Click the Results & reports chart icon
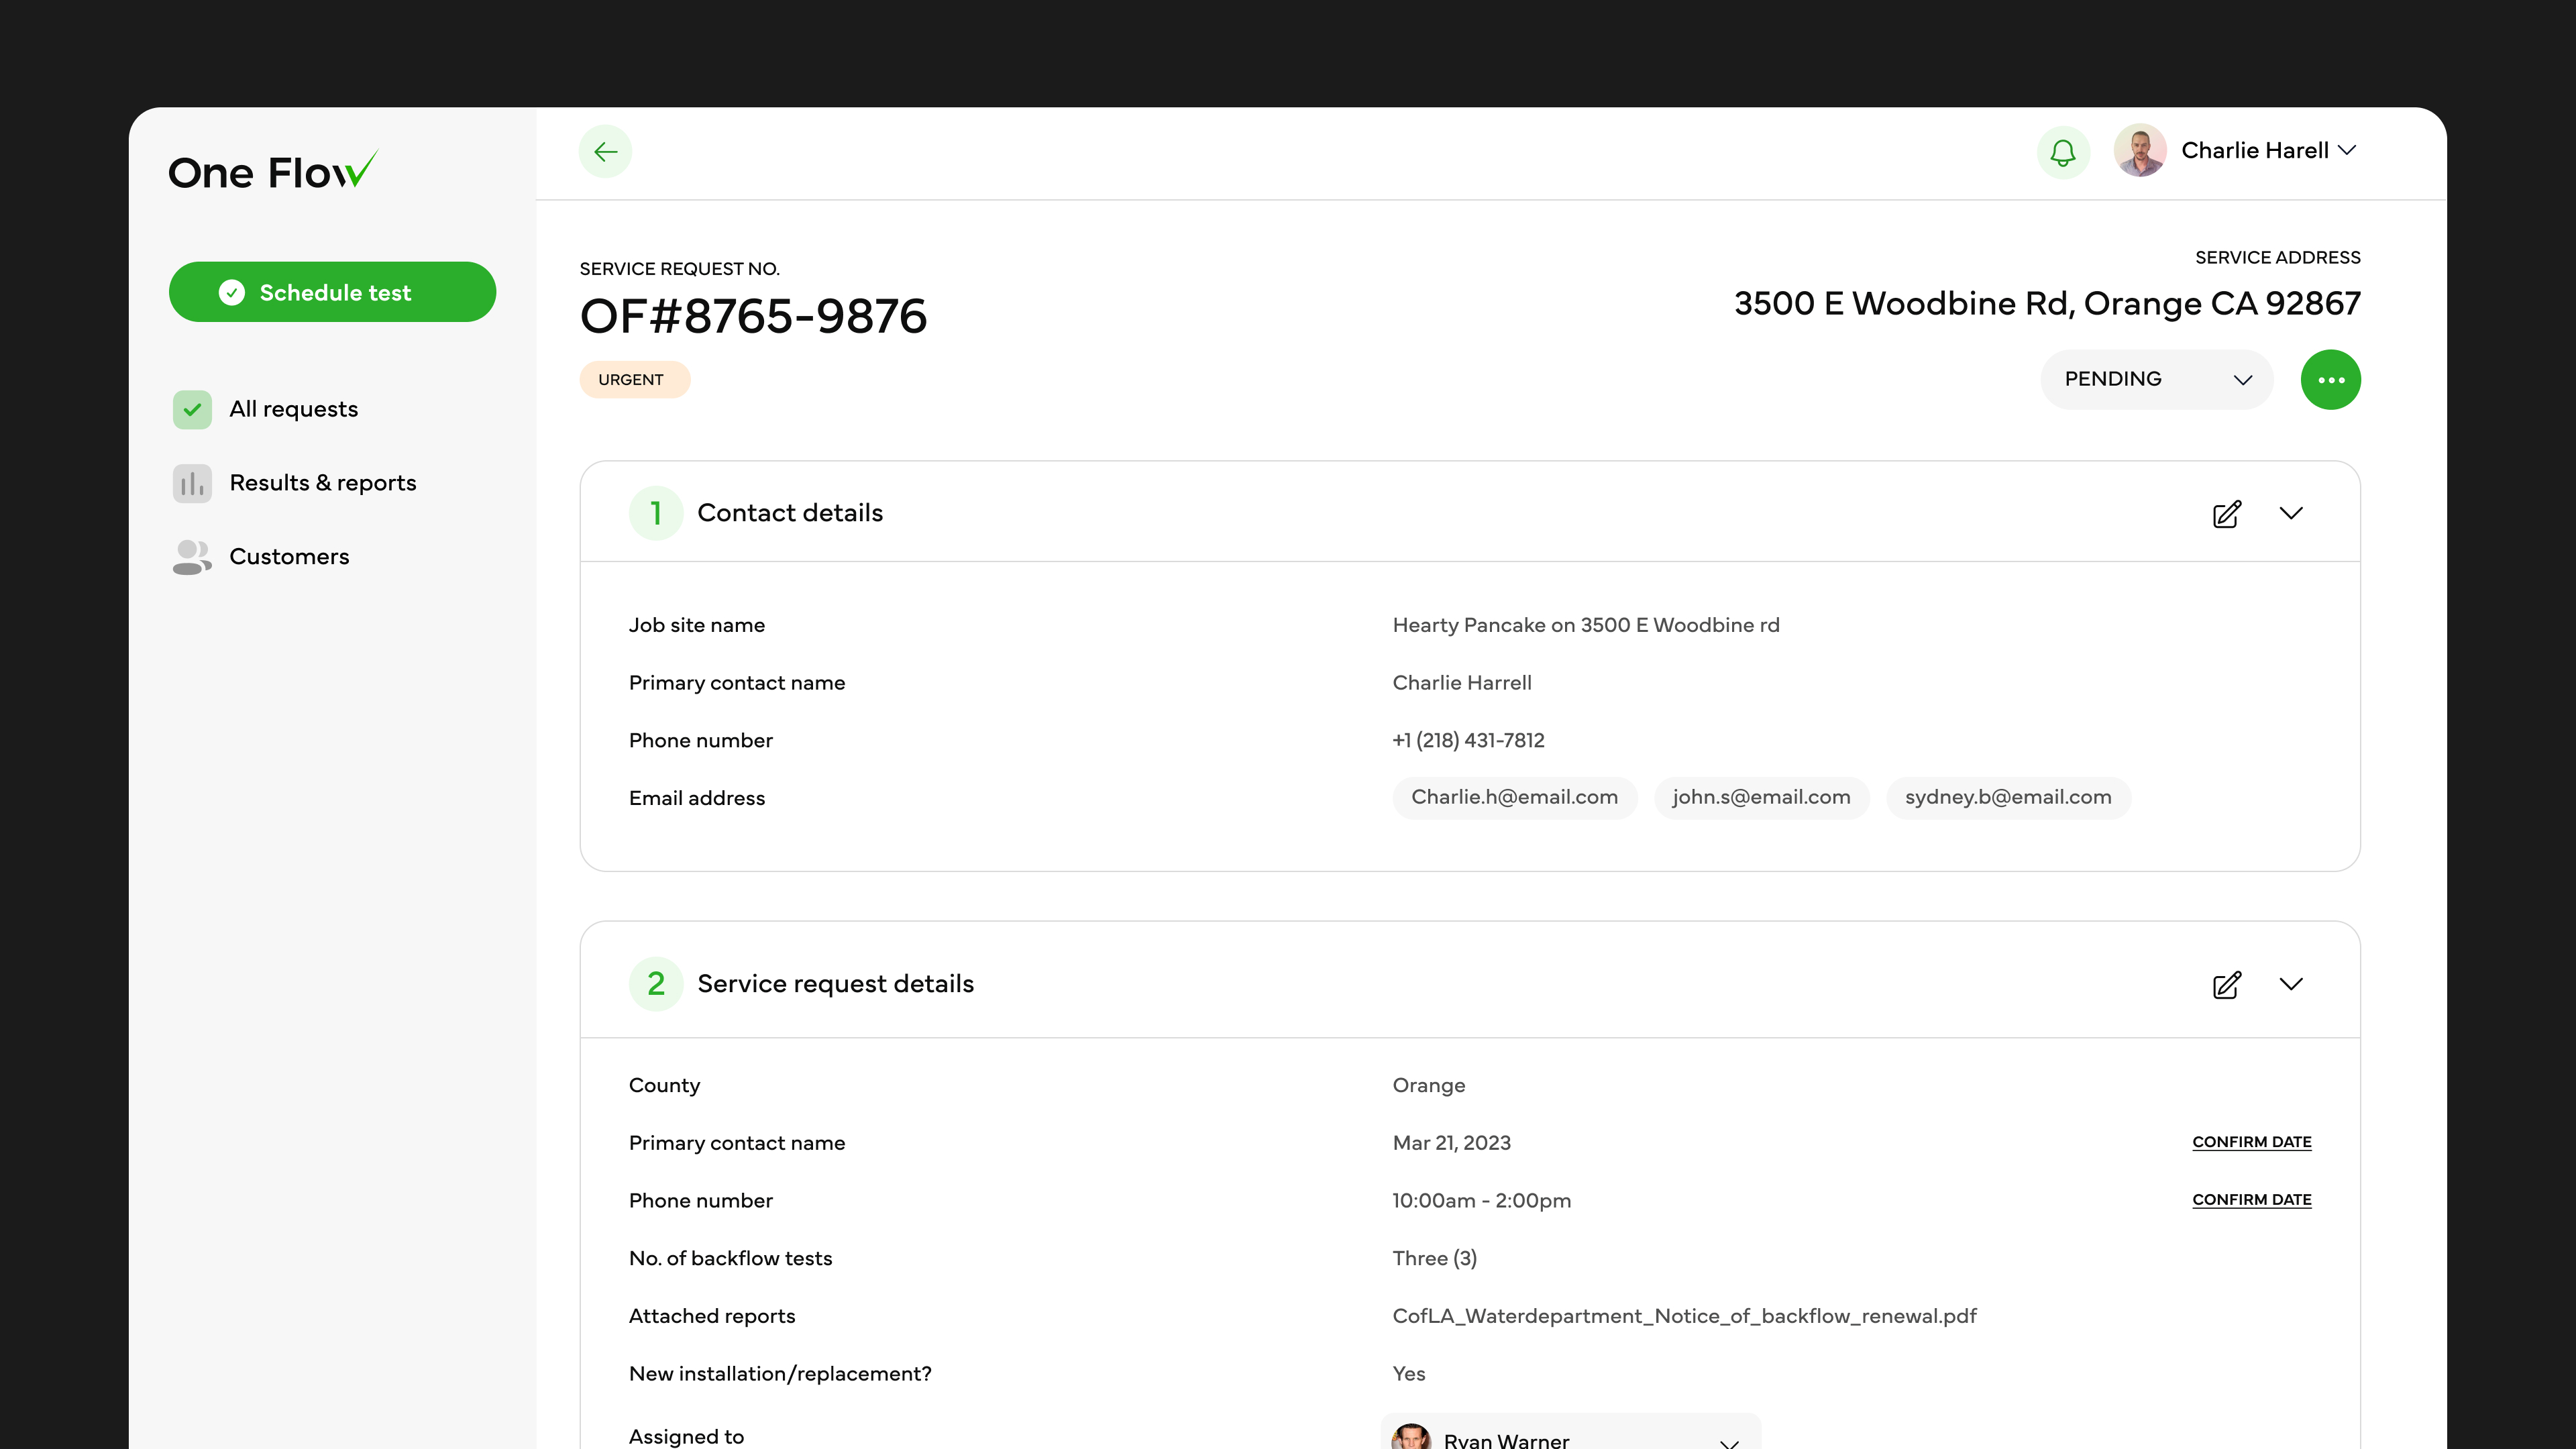Viewport: 2576px width, 1449px height. [192, 483]
